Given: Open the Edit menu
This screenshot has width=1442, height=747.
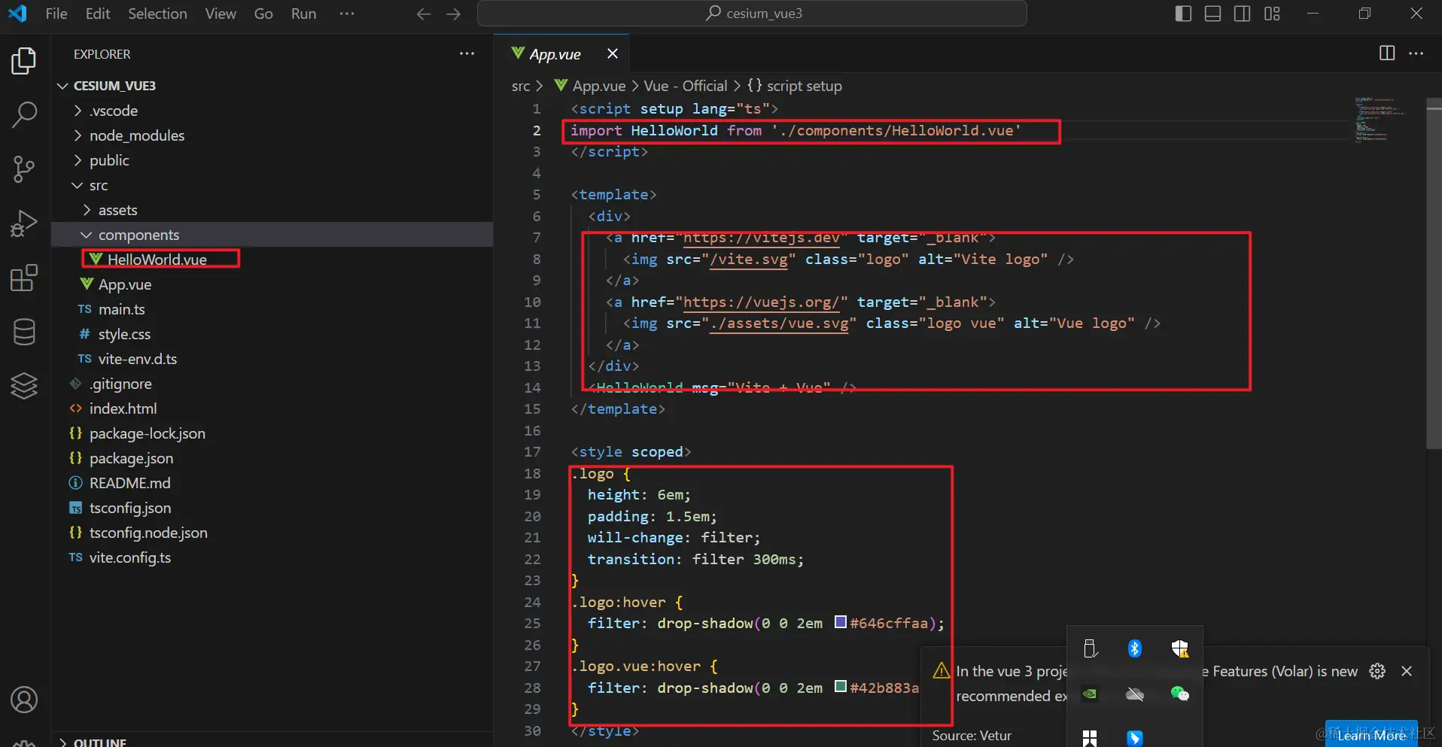Looking at the screenshot, I should (x=98, y=14).
